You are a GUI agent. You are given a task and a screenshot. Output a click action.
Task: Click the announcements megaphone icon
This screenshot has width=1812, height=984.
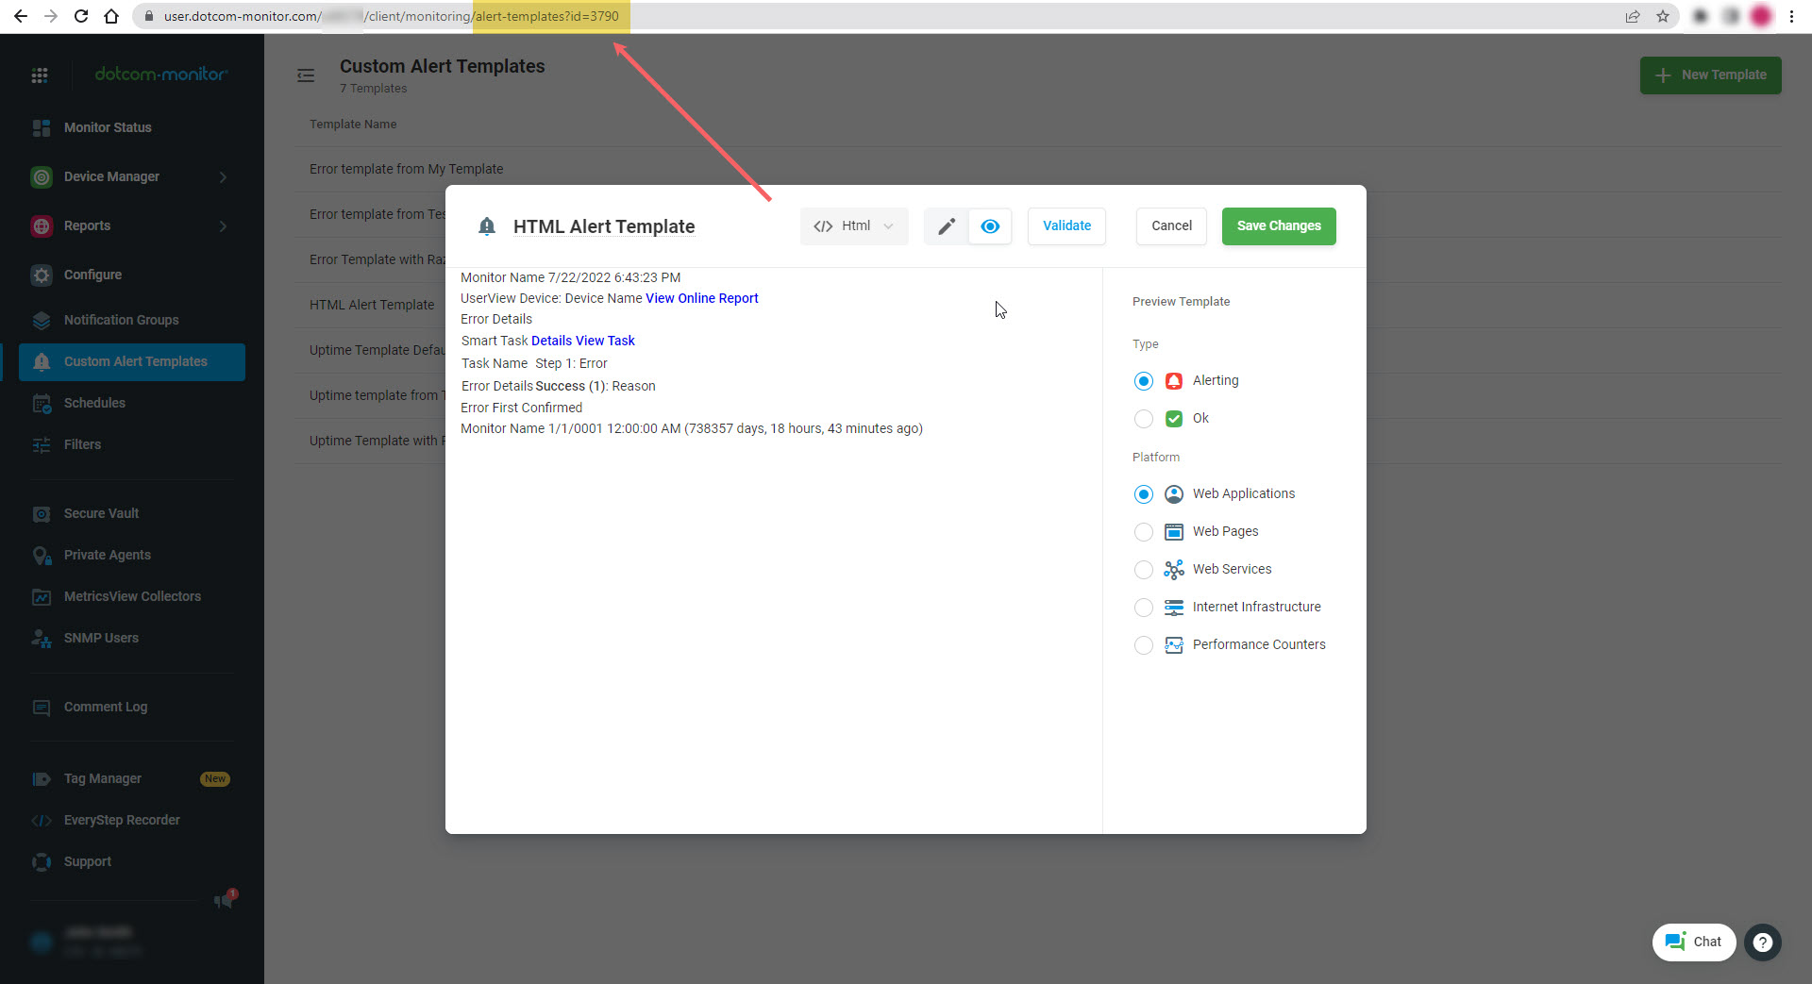point(224,900)
